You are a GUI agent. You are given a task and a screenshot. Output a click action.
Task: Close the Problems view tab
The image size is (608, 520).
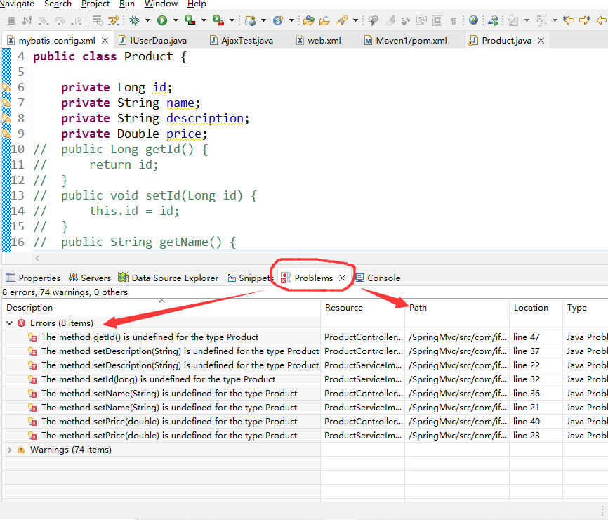click(342, 278)
